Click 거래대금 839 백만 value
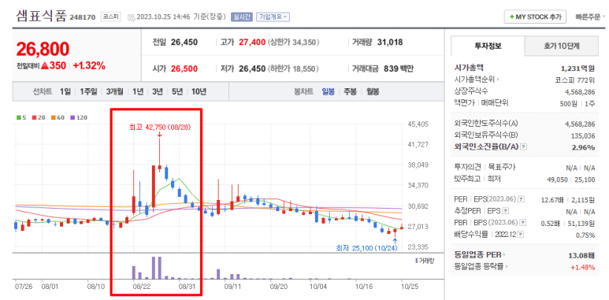 coord(399,69)
